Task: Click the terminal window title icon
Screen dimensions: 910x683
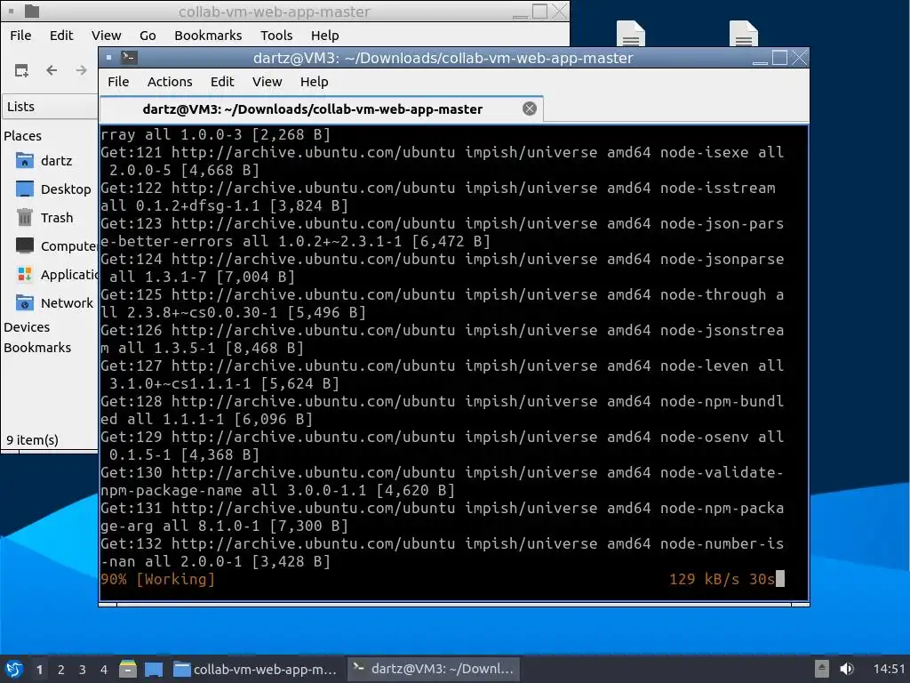Action: tap(128, 58)
